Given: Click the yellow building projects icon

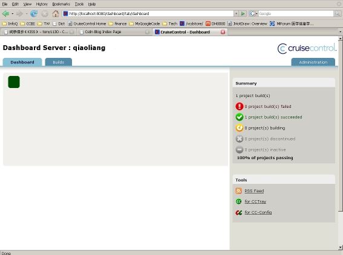Looking at the screenshot, I should point(240,128).
